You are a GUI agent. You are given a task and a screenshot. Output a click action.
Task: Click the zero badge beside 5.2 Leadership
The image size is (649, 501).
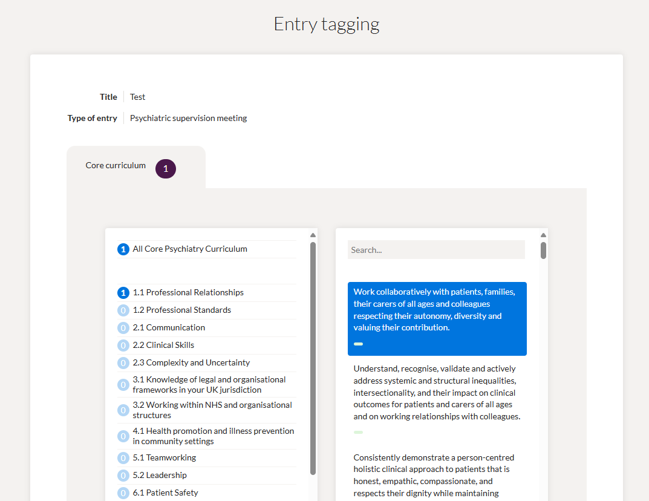(x=123, y=476)
